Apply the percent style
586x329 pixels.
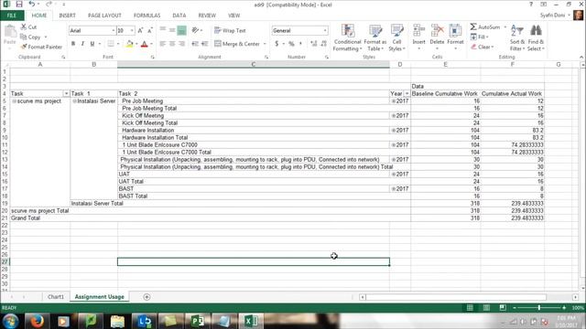click(x=291, y=44)
